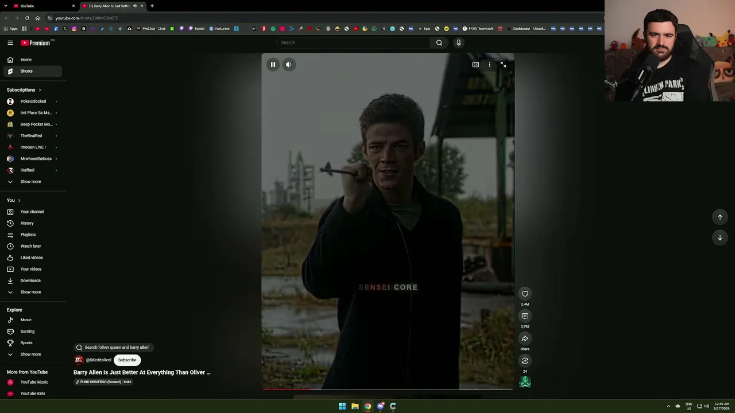Click the YouTube search input field

(354, 42)
